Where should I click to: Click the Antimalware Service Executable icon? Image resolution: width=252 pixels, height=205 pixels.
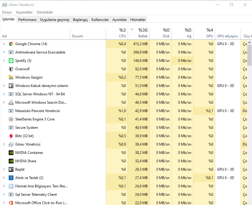coord(11,52)
